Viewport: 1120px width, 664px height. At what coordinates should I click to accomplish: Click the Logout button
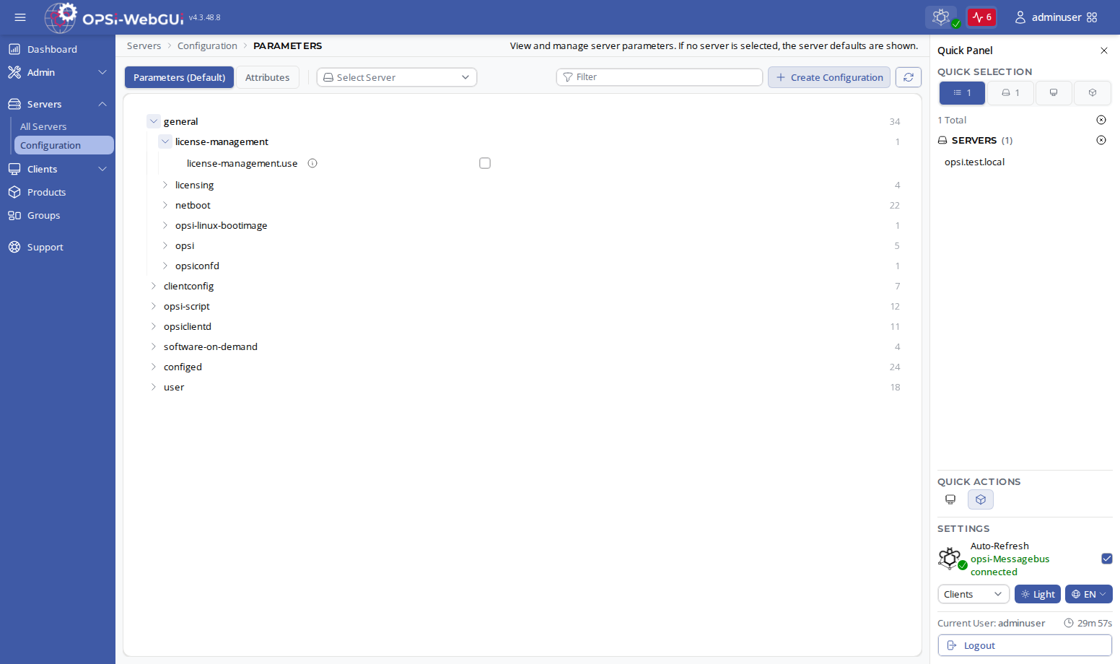point(1025,645)
